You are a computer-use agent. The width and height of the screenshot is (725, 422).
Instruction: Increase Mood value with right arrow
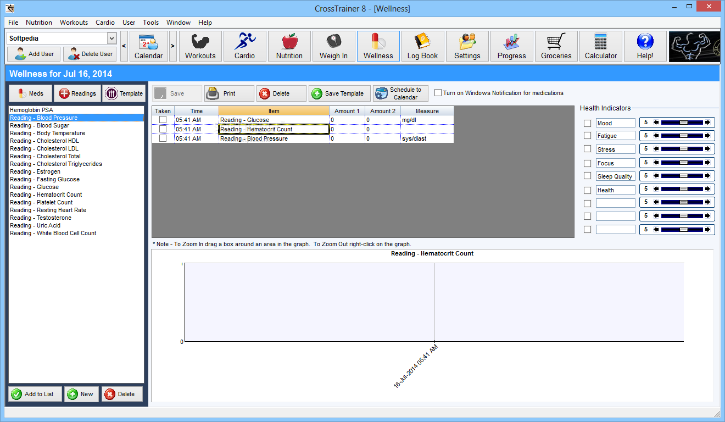(x=708, y=123)
